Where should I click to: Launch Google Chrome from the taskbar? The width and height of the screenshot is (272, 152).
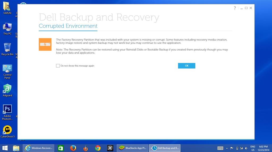point(98,148)
